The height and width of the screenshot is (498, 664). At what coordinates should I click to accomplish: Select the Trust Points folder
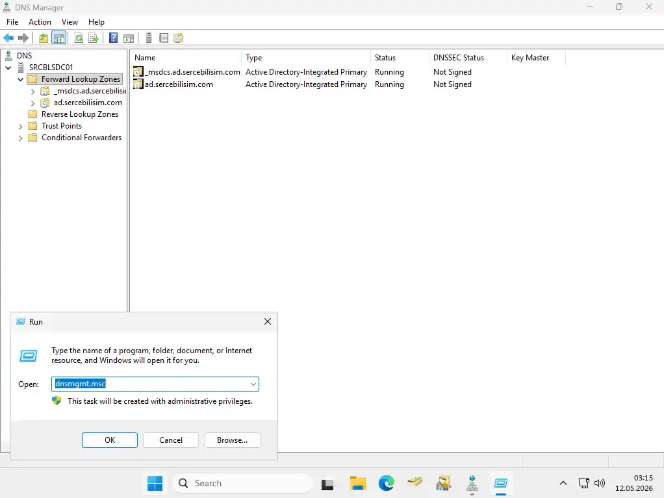(x=62, y=126)
